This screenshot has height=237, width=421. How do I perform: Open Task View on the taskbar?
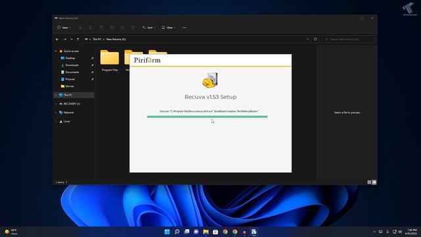click(187, 232)
